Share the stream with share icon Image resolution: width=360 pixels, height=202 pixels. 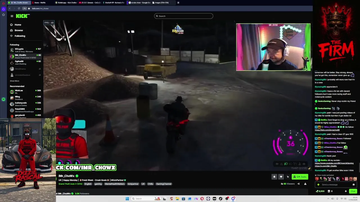(x=298, y=184)
